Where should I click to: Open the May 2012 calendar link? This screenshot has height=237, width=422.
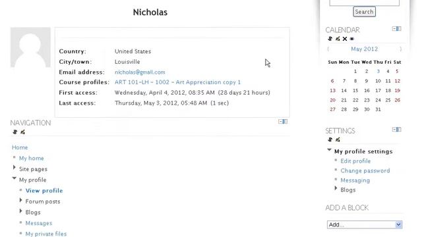365,49
